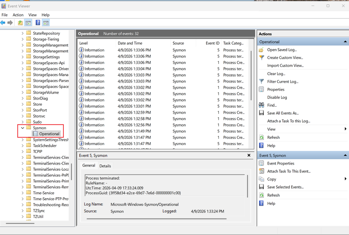Click the Filter Current Log funnel icon

(x=262, y=82)
